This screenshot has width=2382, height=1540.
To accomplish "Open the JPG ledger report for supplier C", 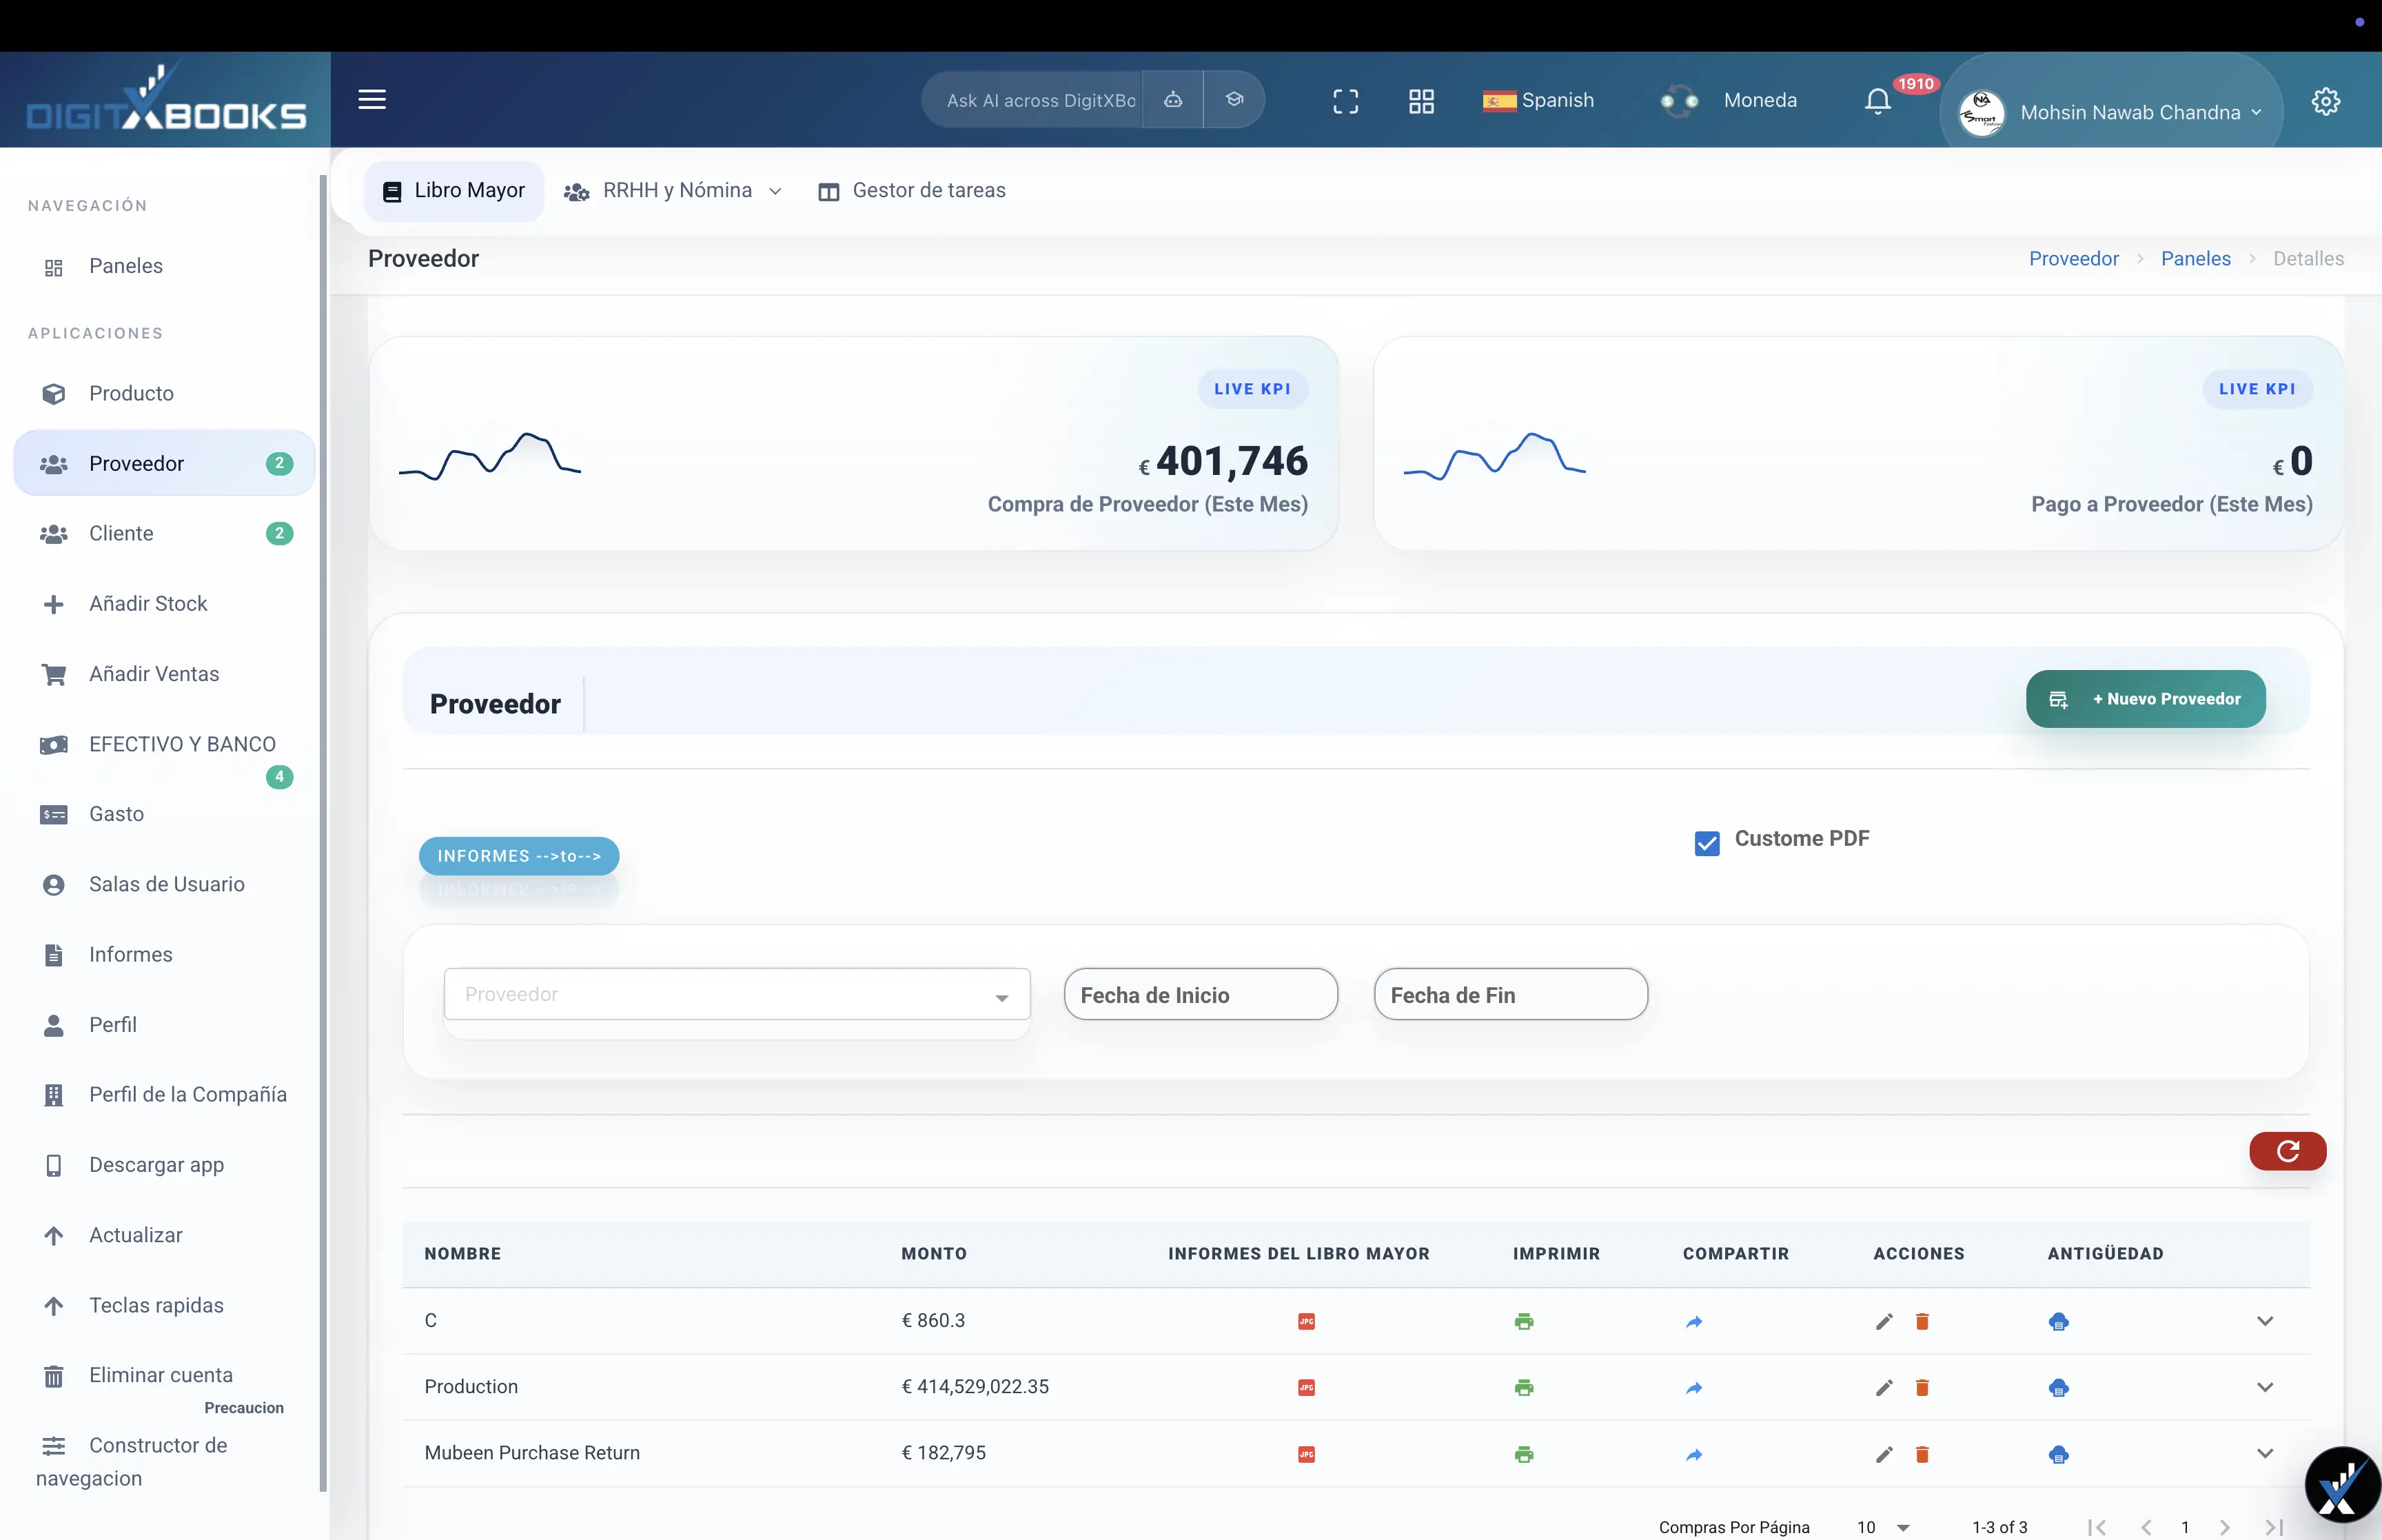I will click(1307, 1320).
